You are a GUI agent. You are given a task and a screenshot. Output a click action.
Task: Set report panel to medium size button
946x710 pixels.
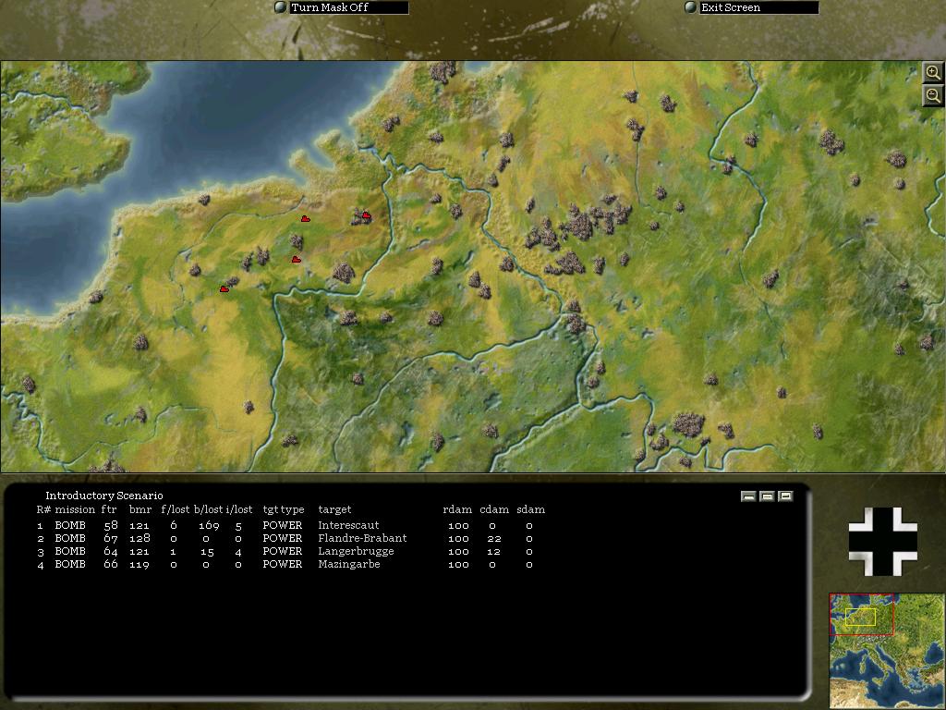pyautogui.click(x=767, y=496)
